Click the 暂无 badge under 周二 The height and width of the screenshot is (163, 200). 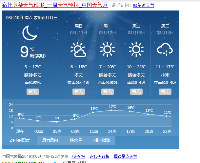point(136,92)
